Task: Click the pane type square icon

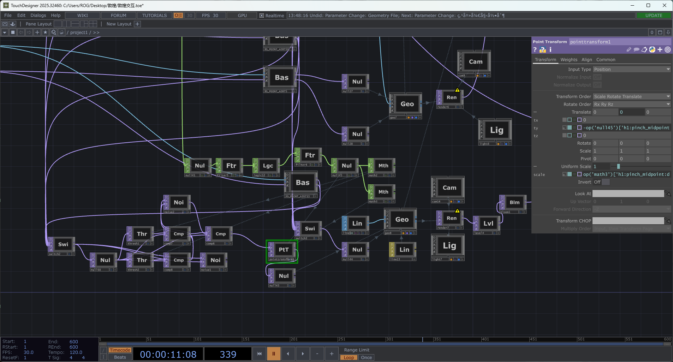Action: [13, 32]
